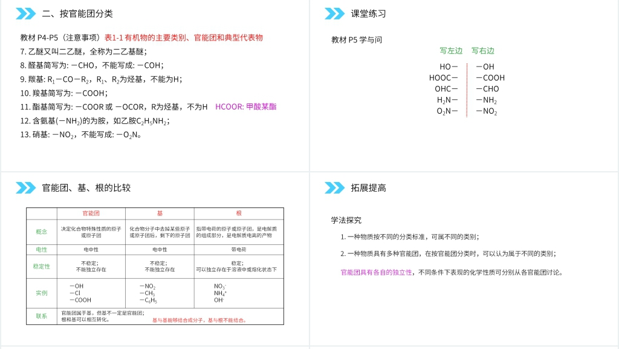
Task: Click 电中性 in the 基 column
Action: pos(160,250)
